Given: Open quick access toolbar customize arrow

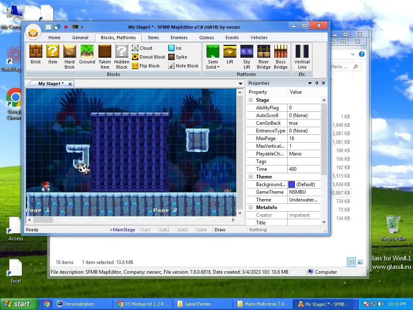Looking at the screenshot, I should point(82,27).
